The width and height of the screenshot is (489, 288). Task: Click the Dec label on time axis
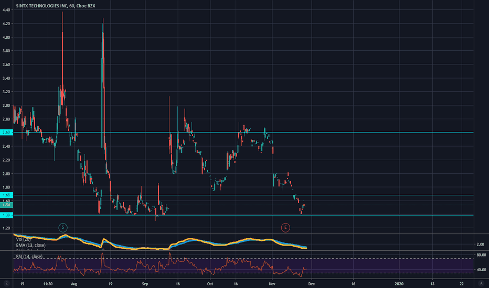312,284
